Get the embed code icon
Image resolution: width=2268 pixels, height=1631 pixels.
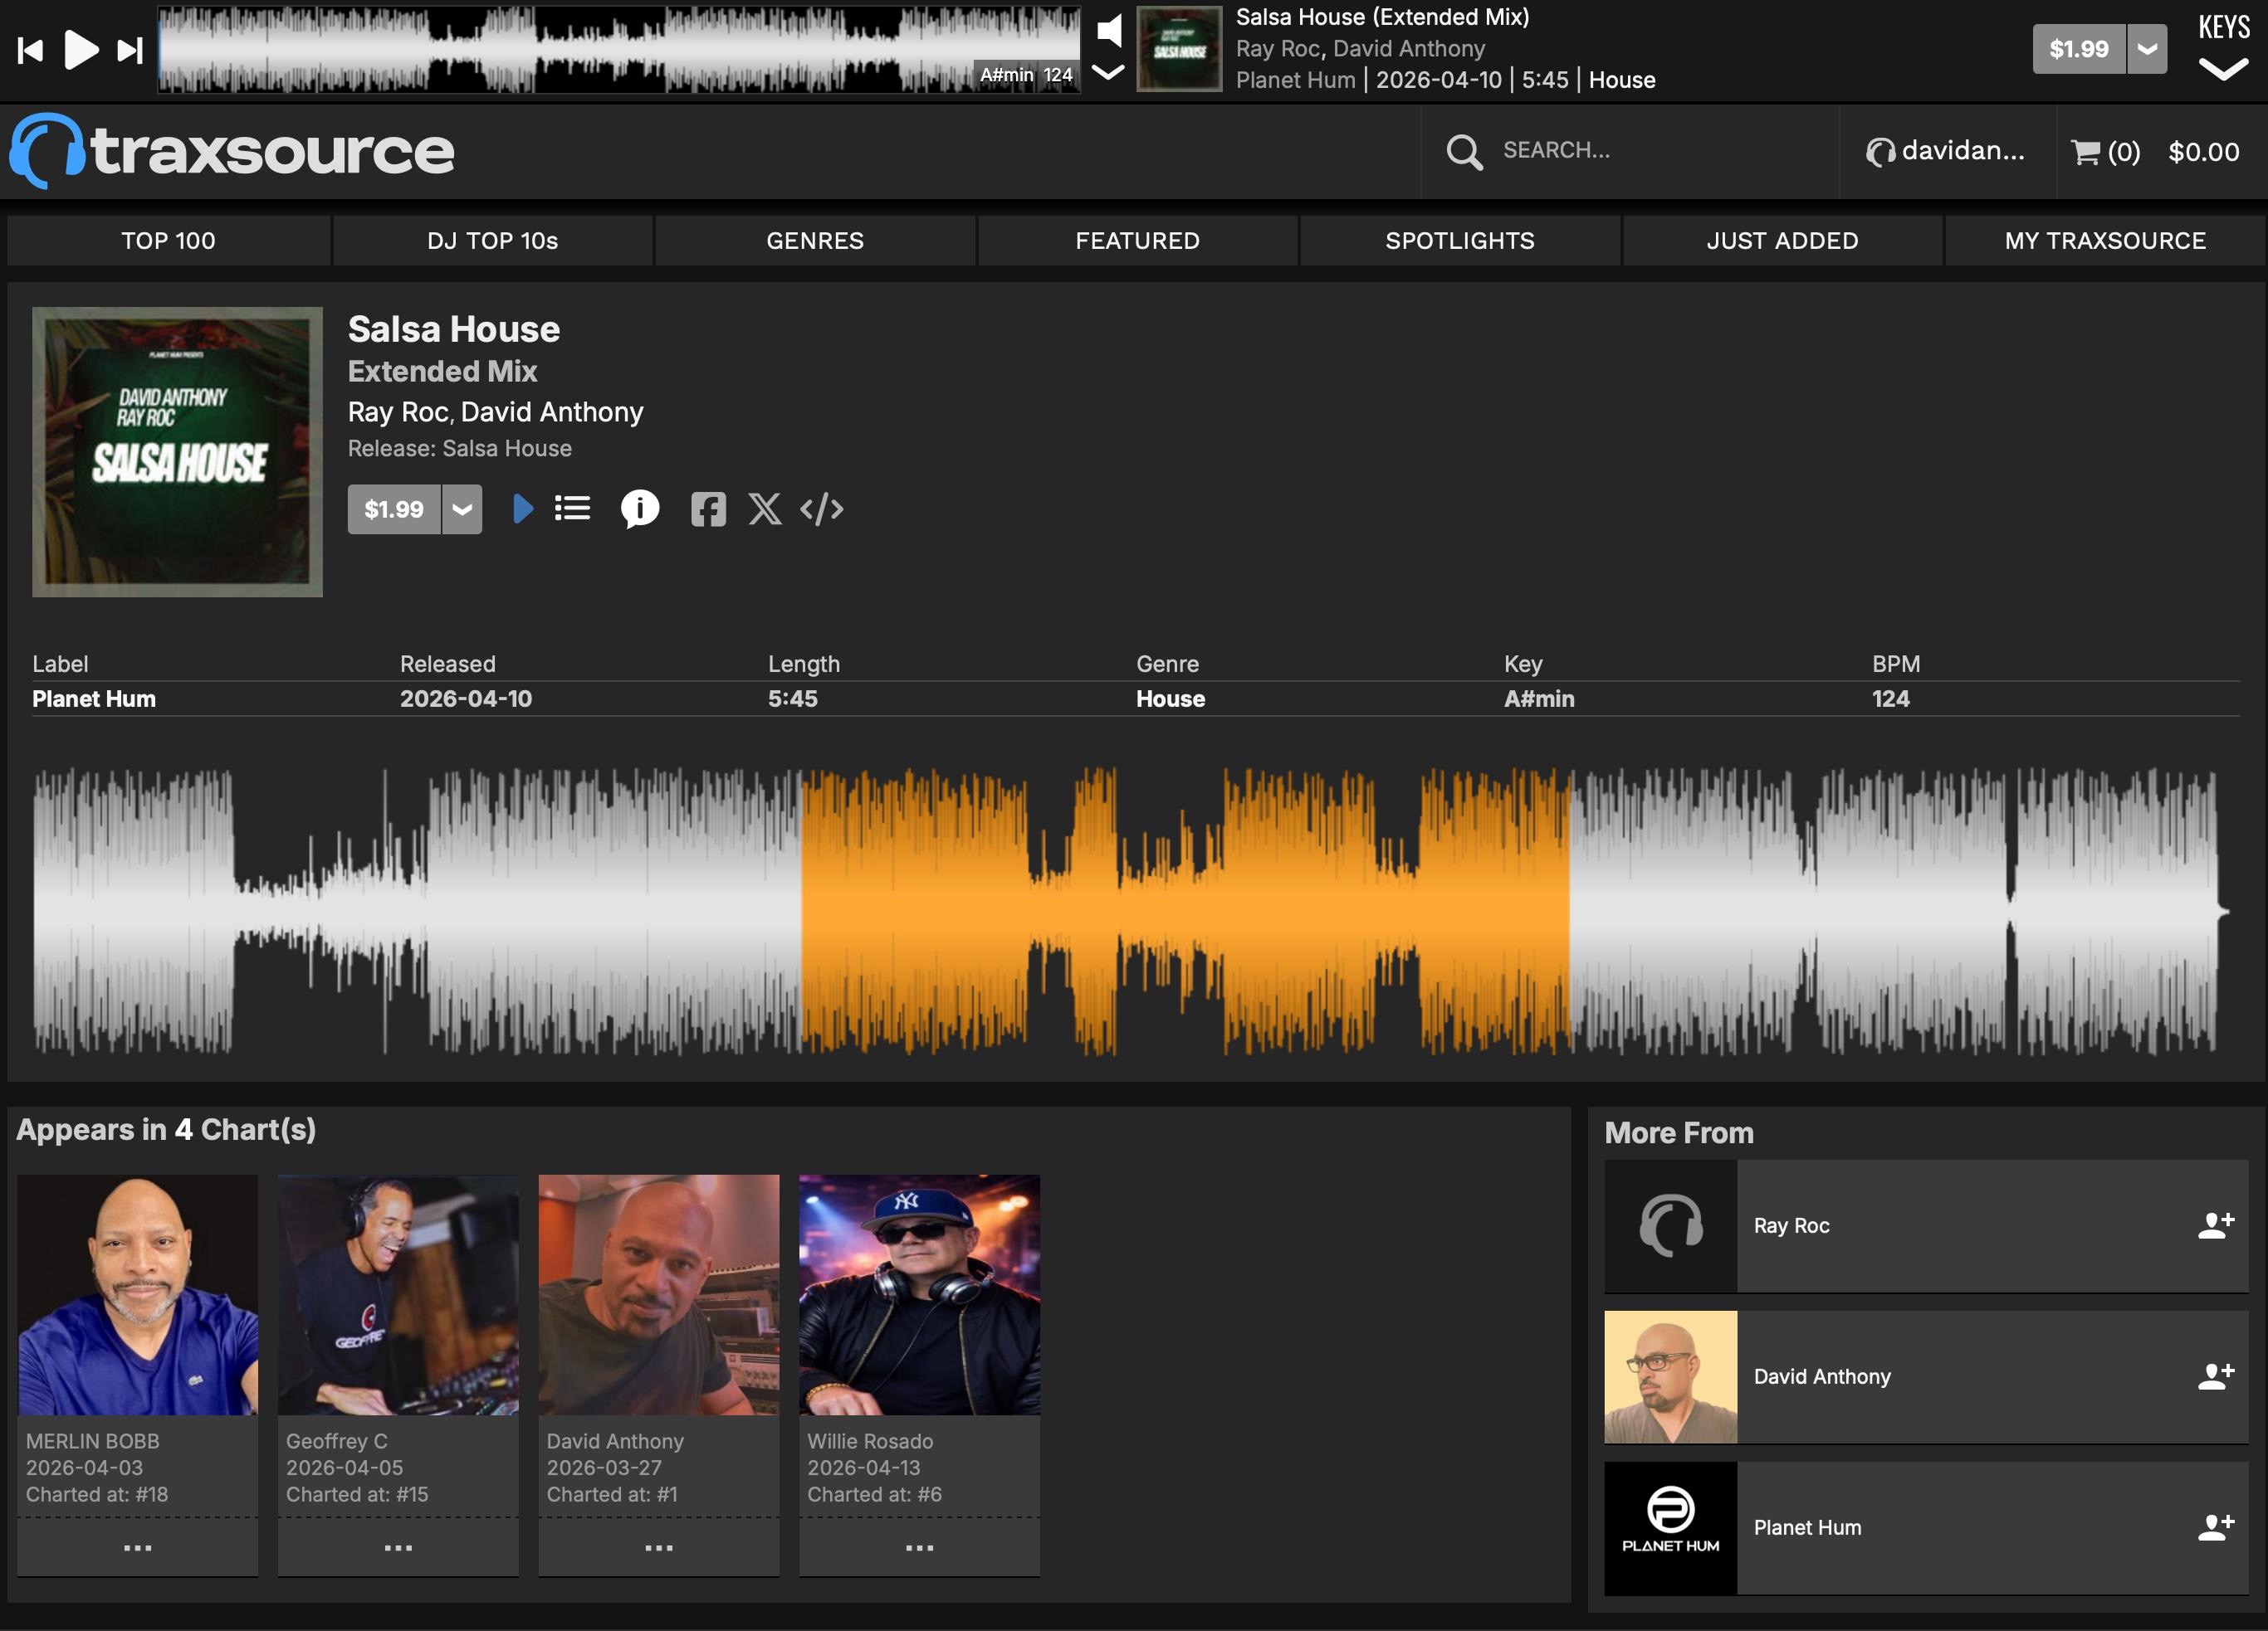[x=822, y=509]
